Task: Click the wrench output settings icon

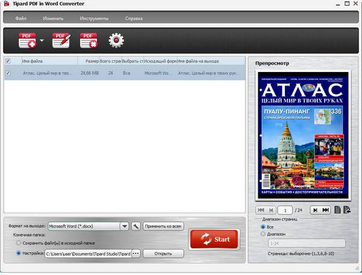Action: [x=136, y=226]
